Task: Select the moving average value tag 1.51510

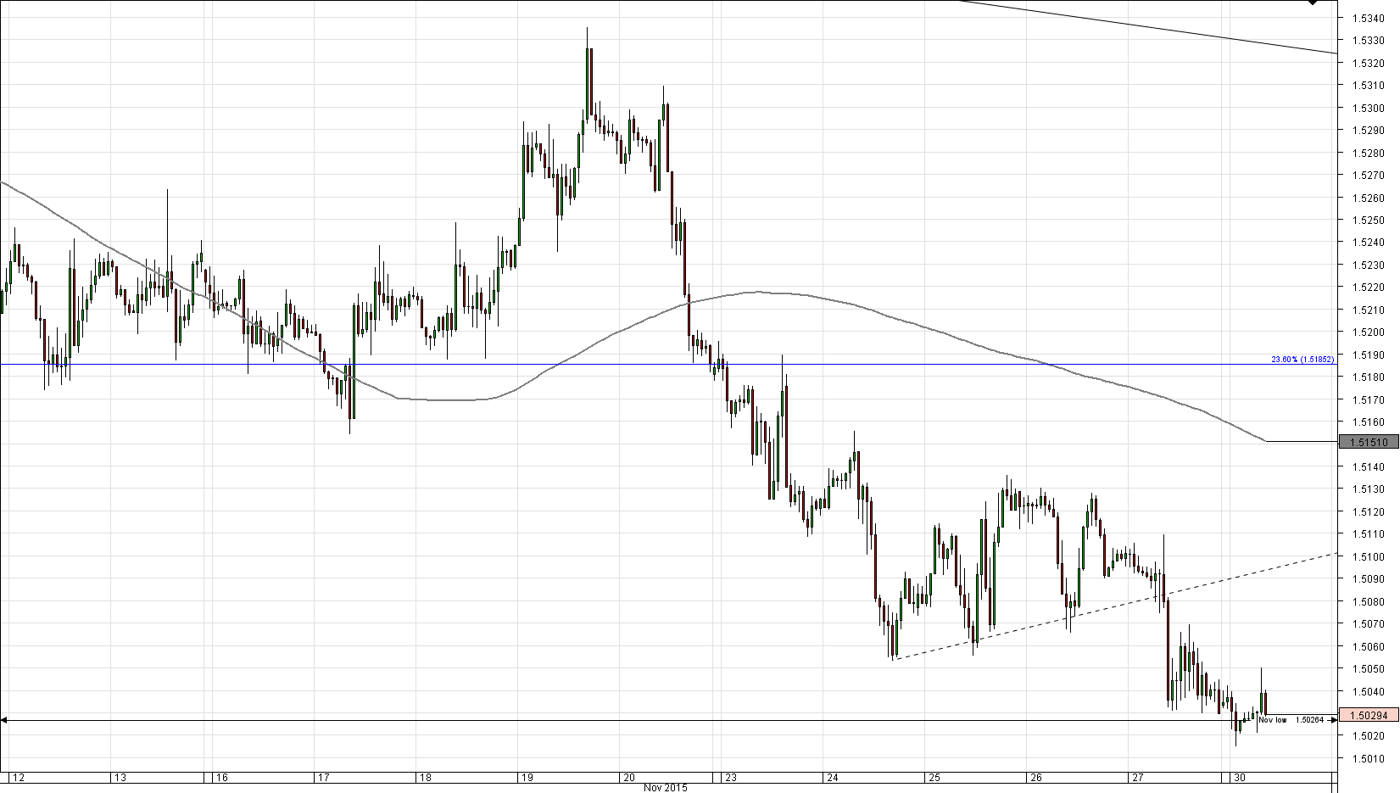Action: click(x=1369, y=442)
